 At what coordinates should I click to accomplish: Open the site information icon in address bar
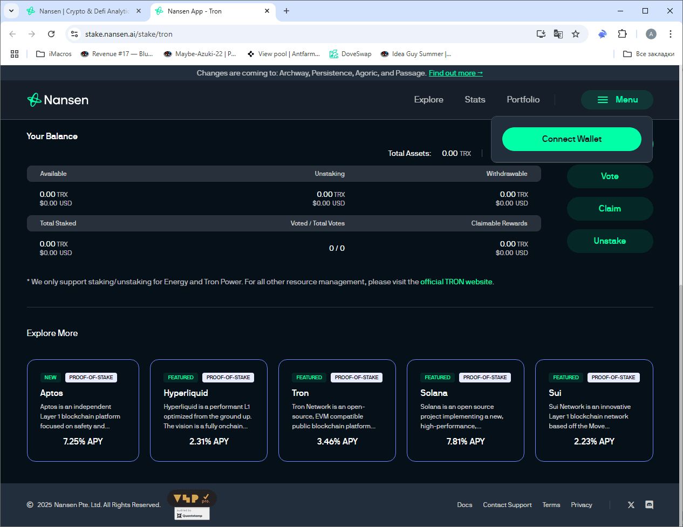coord(74,34)
